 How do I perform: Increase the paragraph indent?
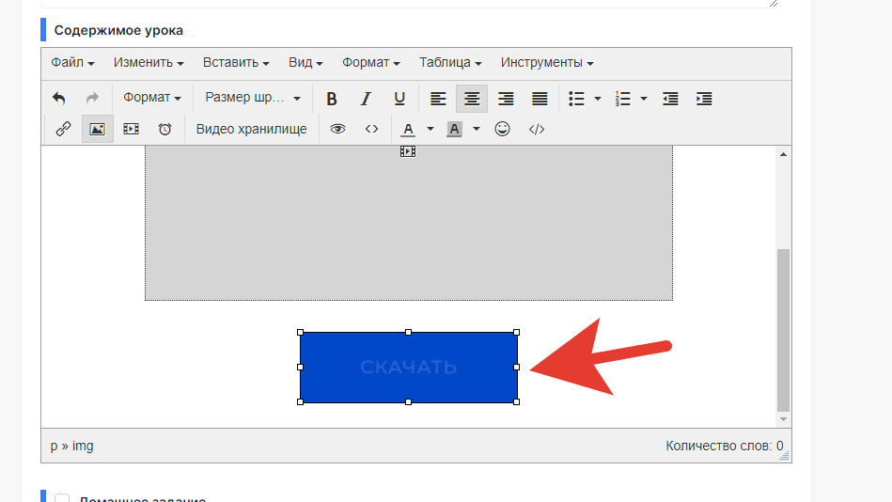[704, 99]
